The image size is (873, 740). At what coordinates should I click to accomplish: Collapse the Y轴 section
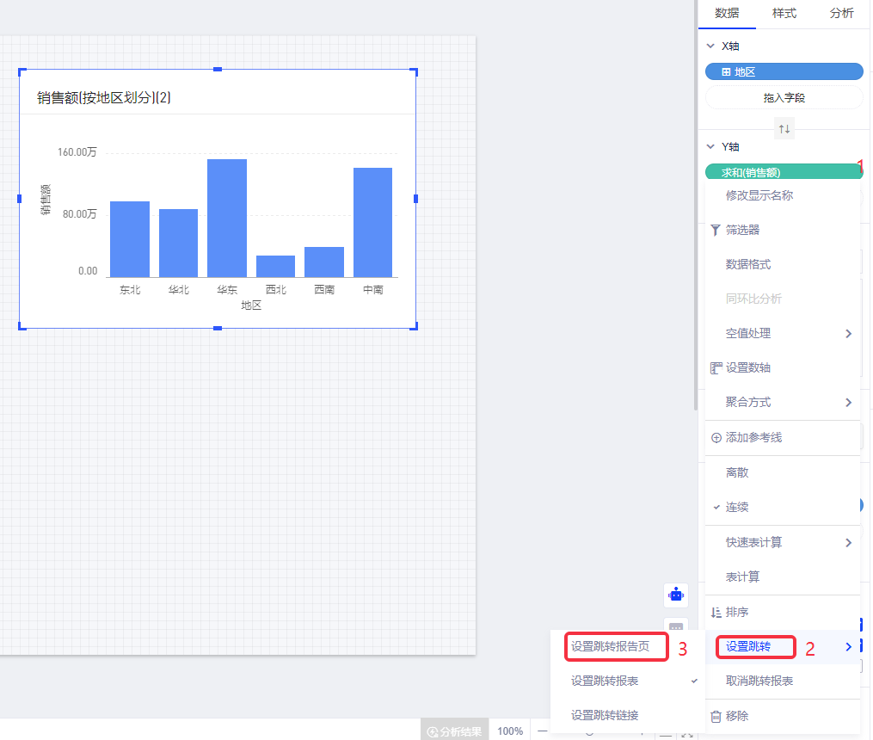click(710, 147)
